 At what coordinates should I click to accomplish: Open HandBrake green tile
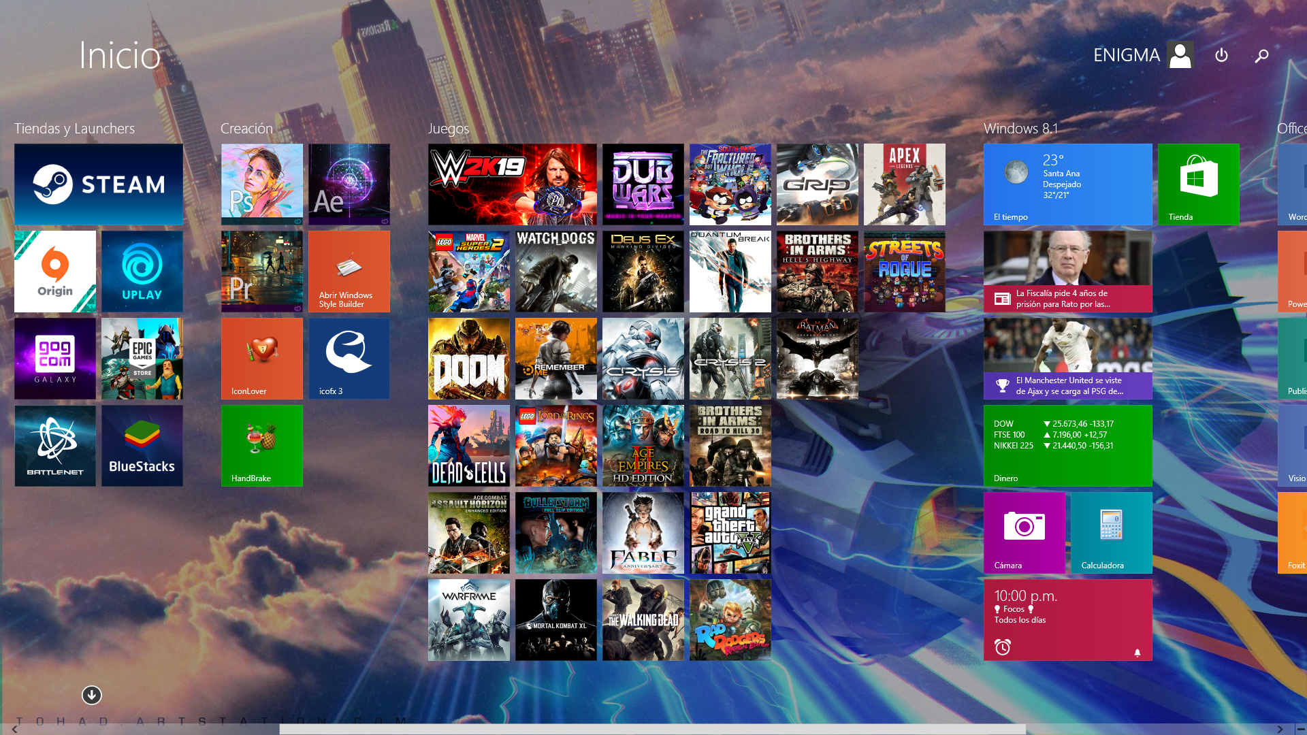[x=262, y=446]
